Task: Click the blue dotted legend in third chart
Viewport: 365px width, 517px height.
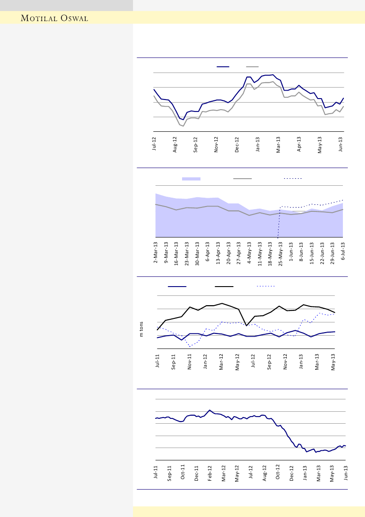Action: (x=266, y=287)
